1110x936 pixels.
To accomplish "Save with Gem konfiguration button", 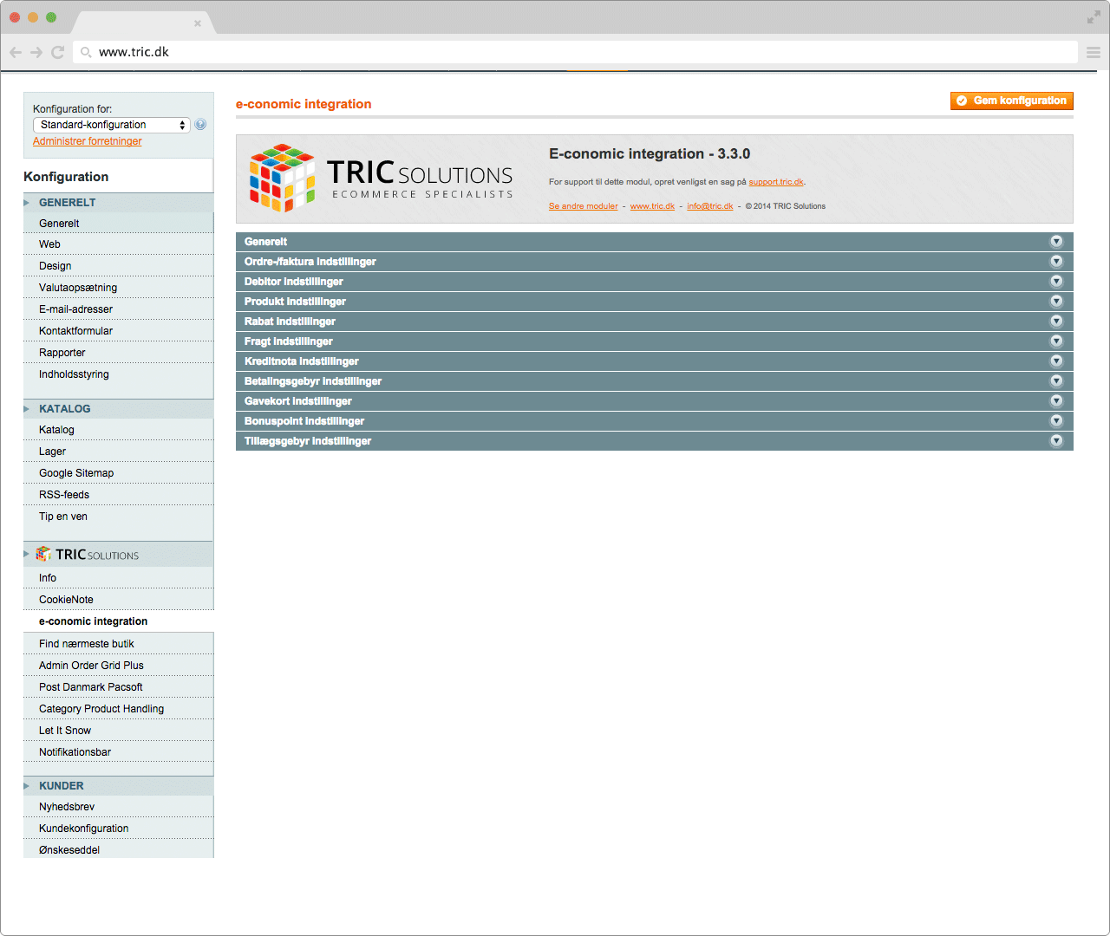I will click(1012, 101).
